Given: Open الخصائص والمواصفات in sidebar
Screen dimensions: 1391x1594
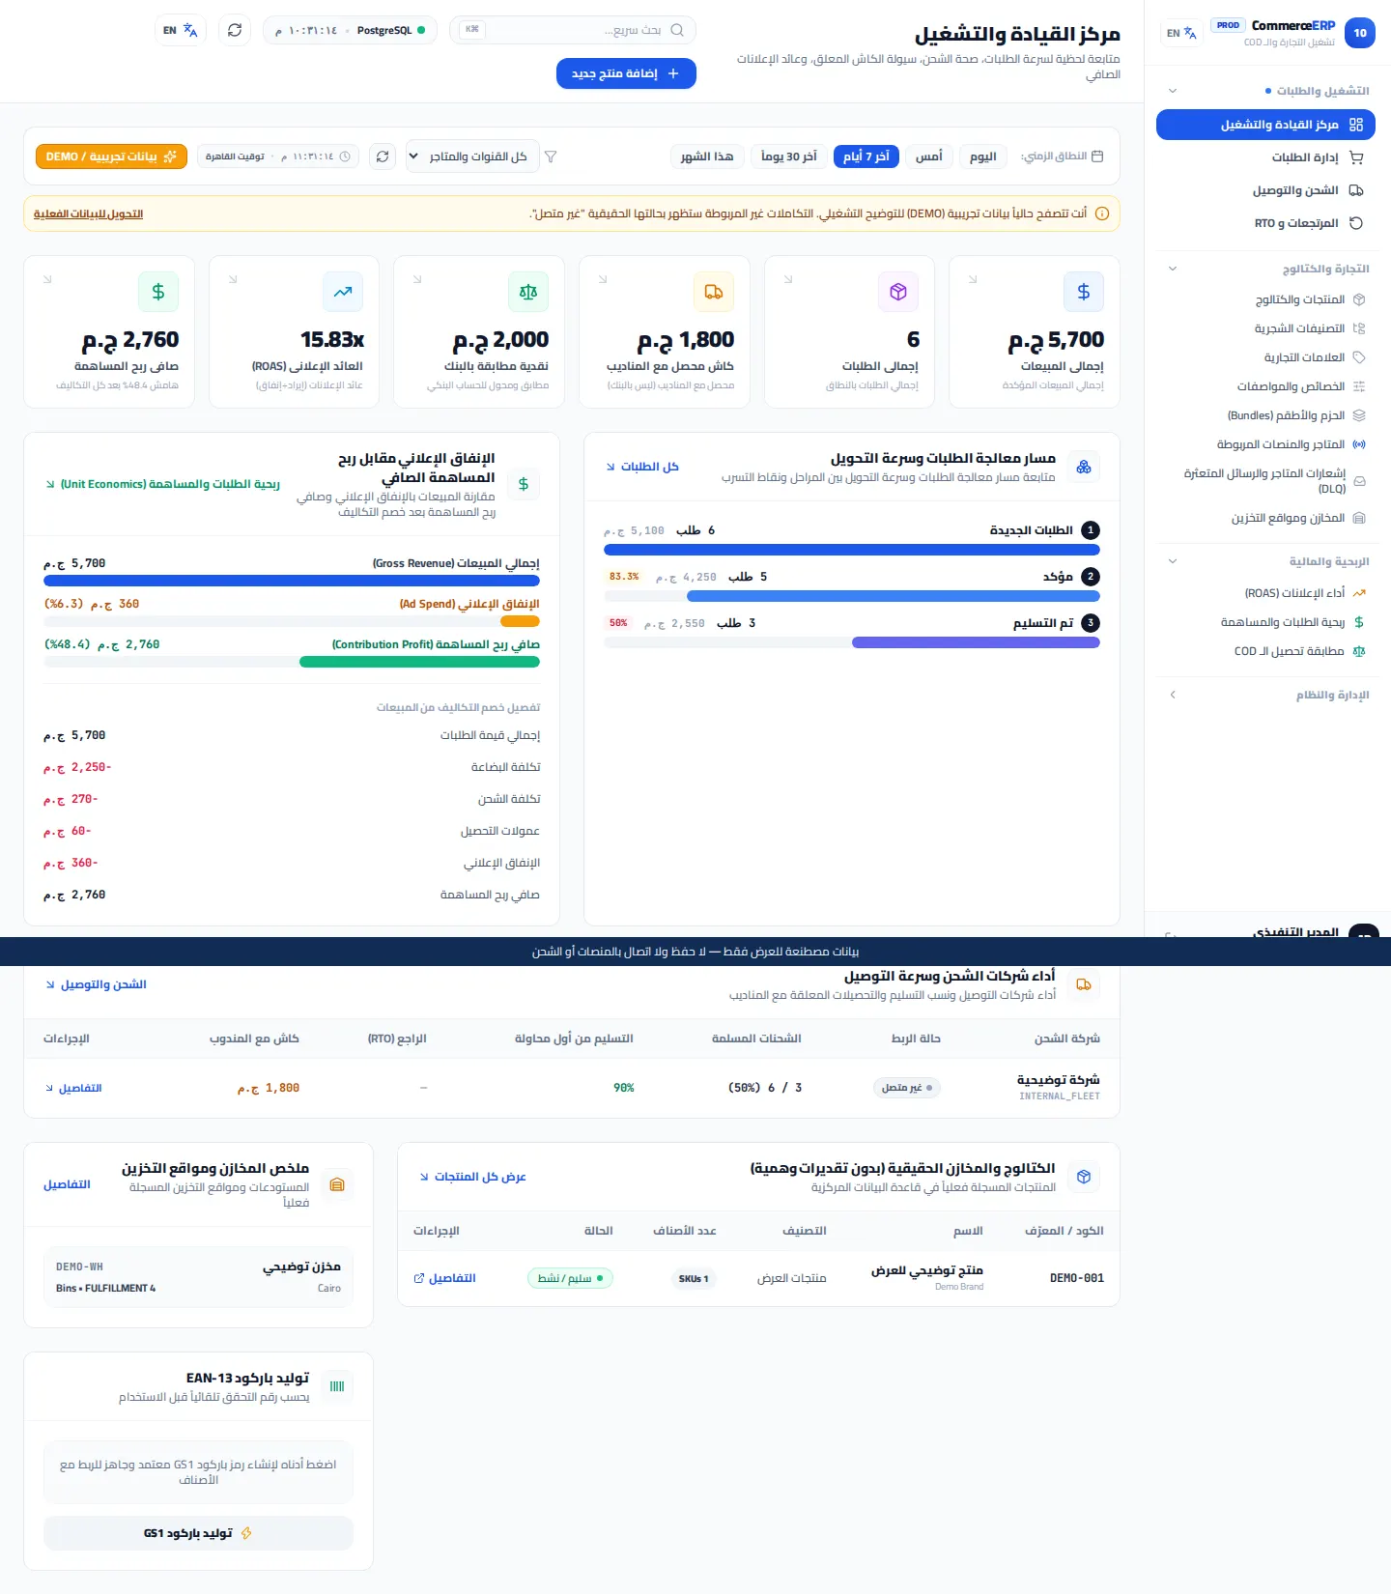Looking at the screenshot, I should (x=1265, y=386).
